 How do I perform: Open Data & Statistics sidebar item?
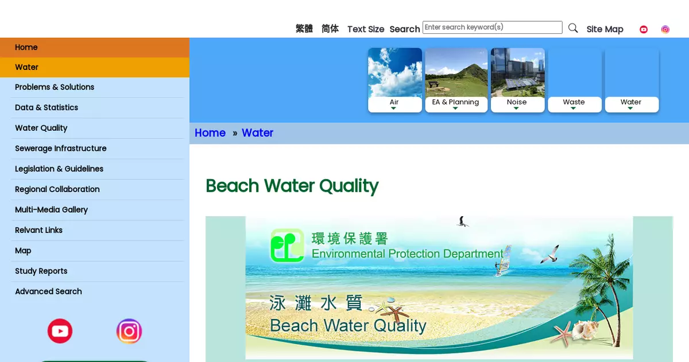[x=47, y=107]
